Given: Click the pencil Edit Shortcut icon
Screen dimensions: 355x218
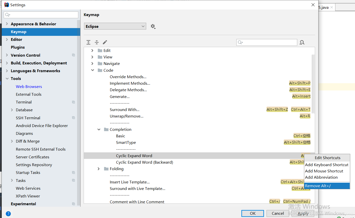Looking at the screenshot, I should 105,42.
